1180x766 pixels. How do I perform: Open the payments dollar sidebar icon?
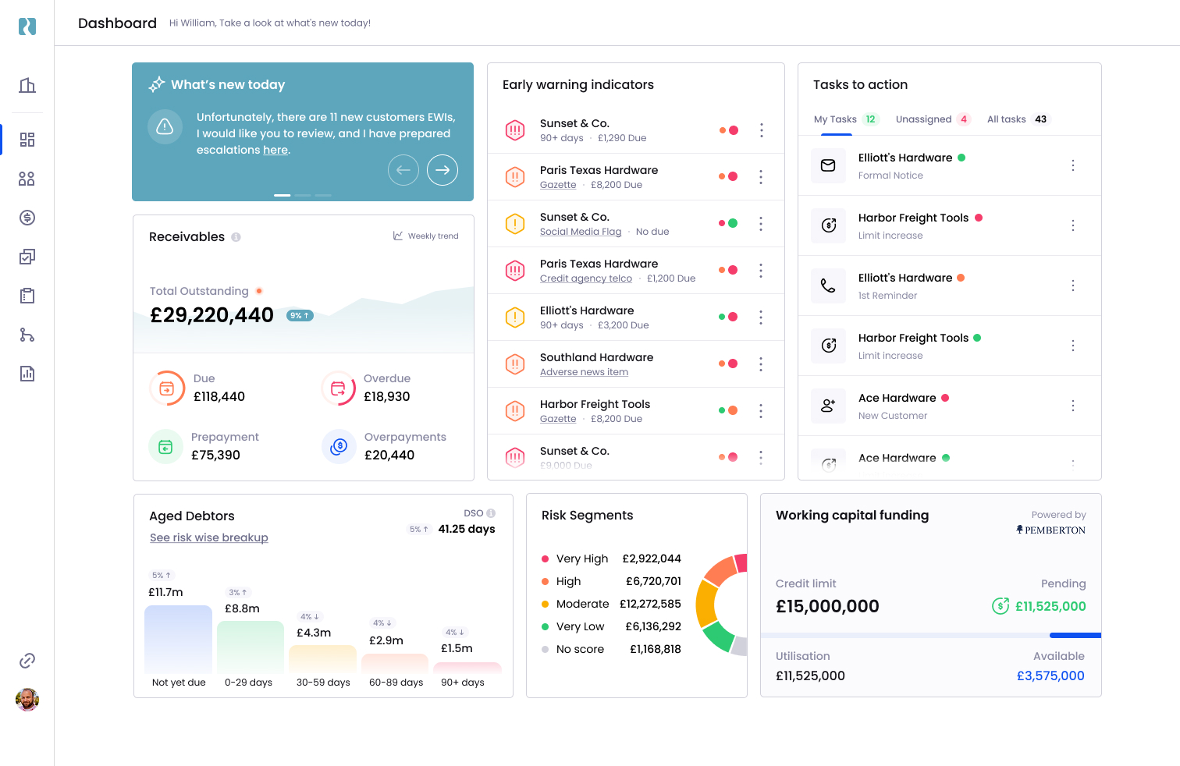27,218
